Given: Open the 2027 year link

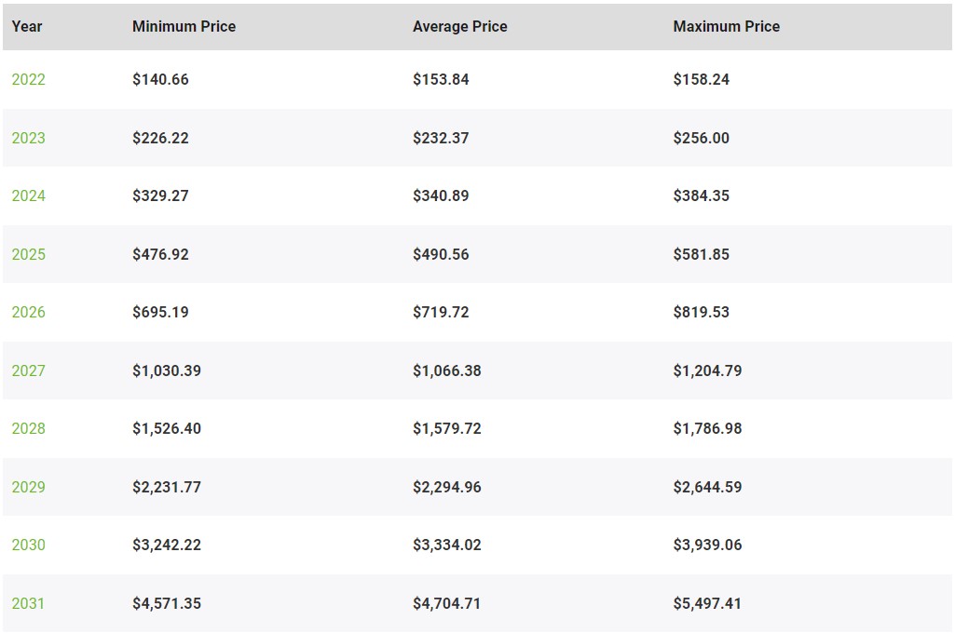Looking at the screenshot, I should [29, 370].
